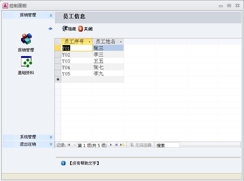This screenshot has width=244, height=181.
Task: Click the 隐藏 toolbar icon
Action: point(65,29)
